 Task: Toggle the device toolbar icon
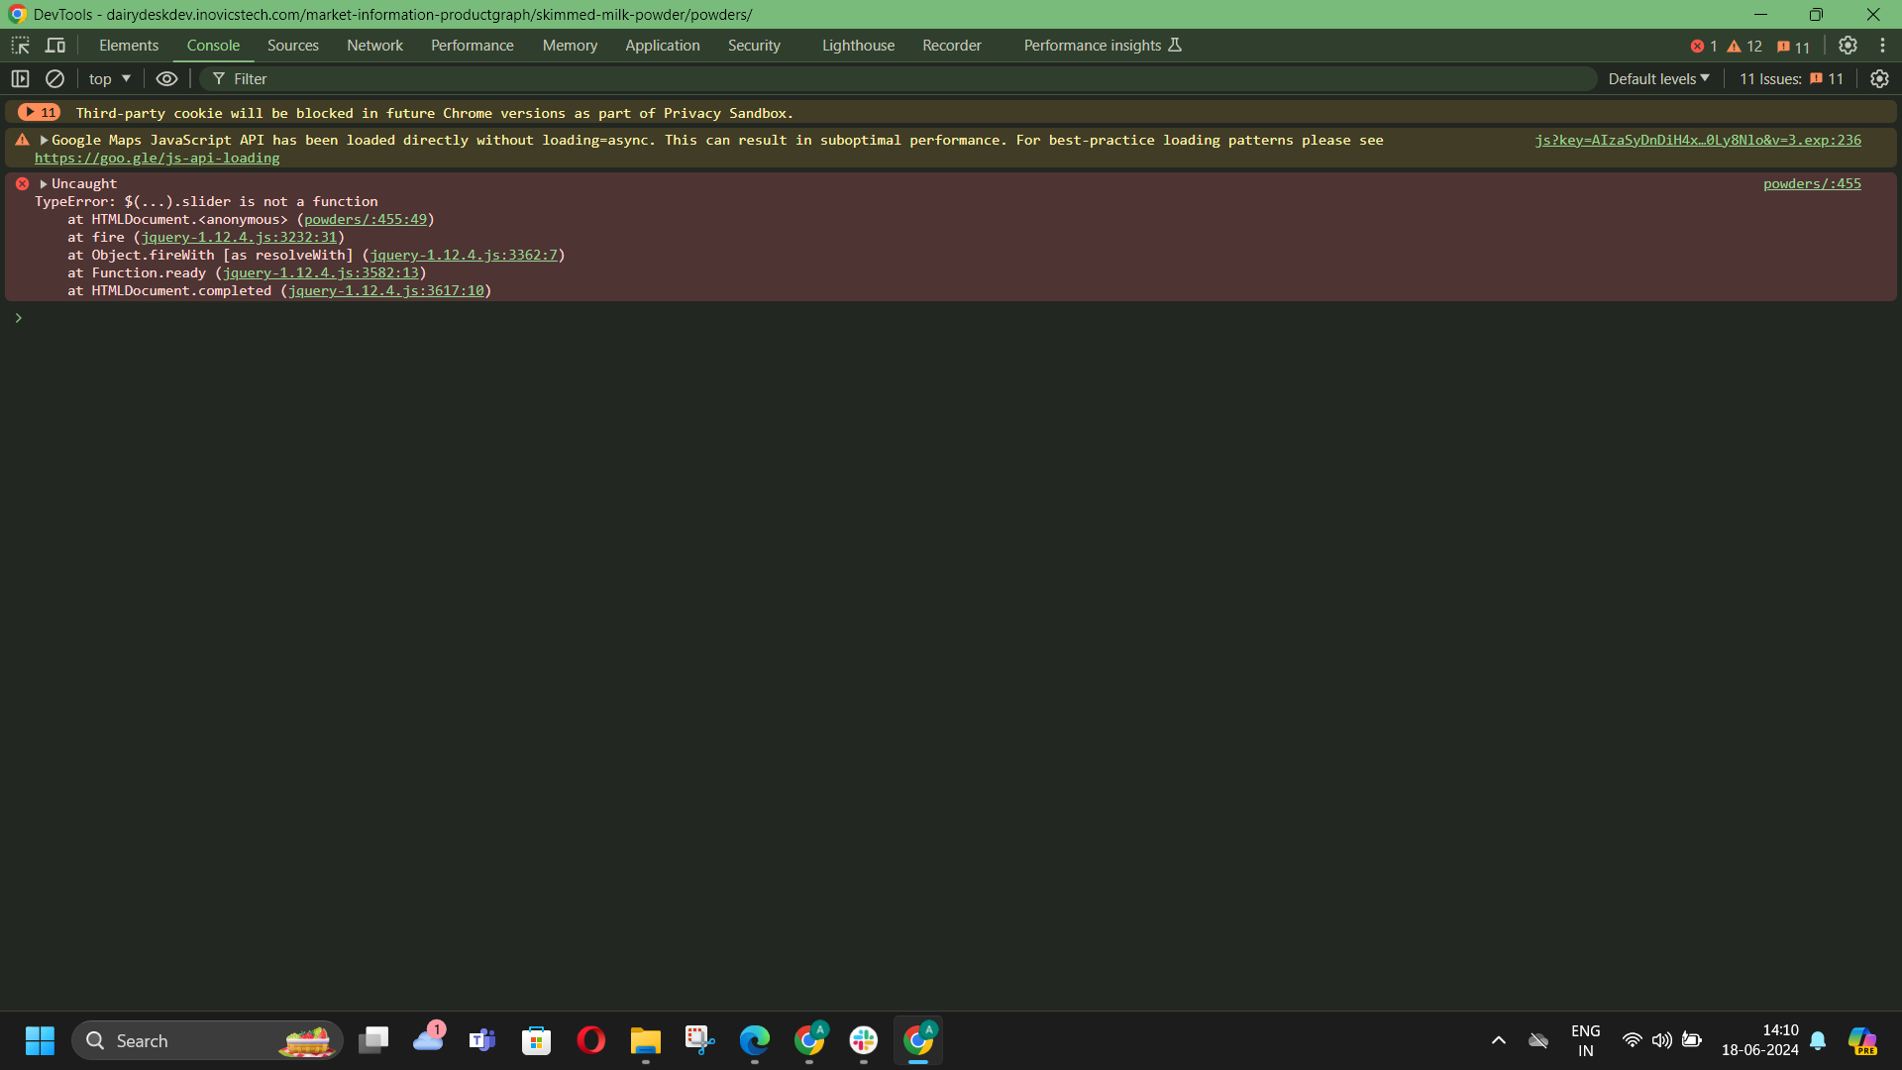tap(55, 46)
